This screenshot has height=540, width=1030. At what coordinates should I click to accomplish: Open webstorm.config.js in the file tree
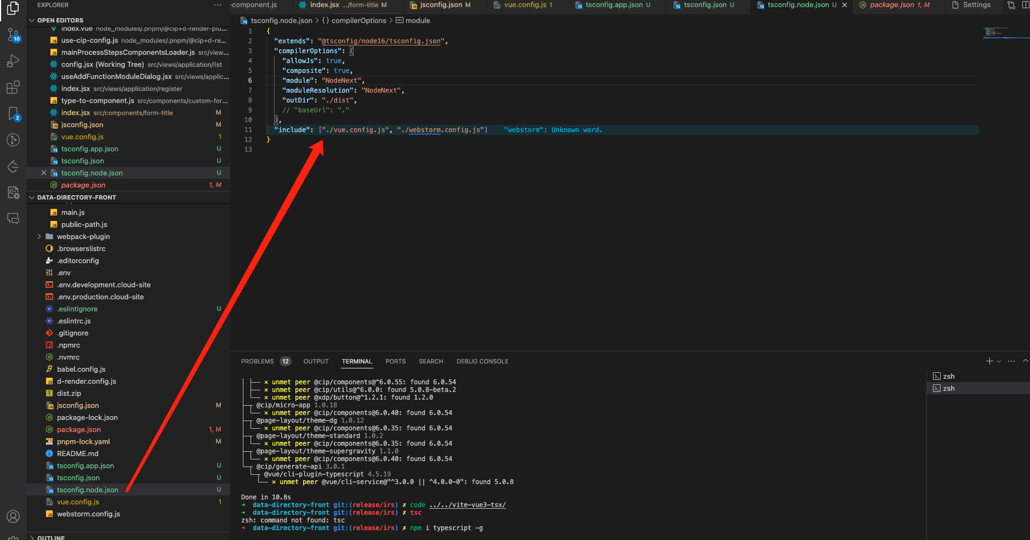[x=88, y=514]
